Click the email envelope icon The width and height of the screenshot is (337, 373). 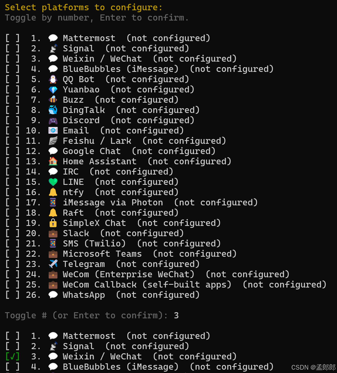pos(53,130)
